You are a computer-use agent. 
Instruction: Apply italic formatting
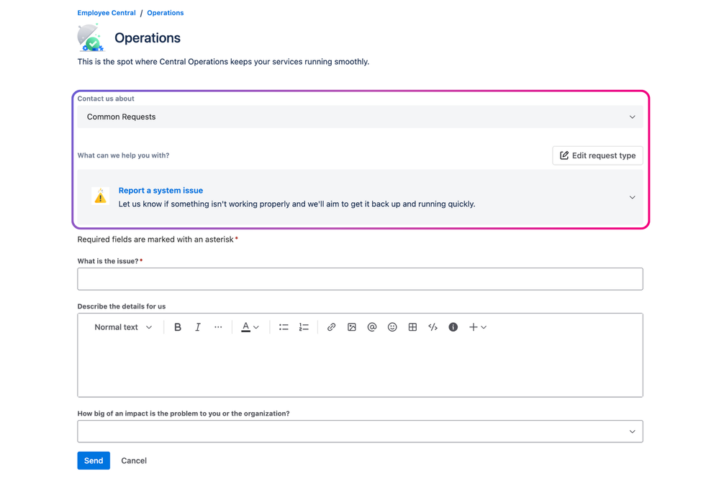point(197,327)
